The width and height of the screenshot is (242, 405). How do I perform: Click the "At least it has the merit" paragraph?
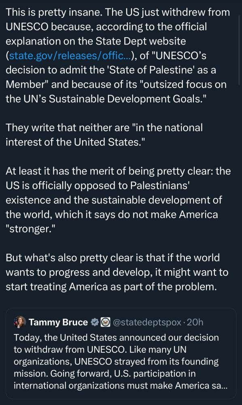(x=118, y=200)
